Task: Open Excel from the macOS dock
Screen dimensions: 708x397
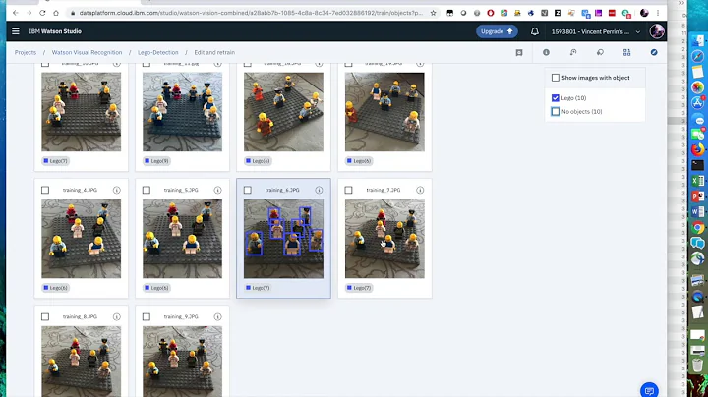Action: point(697,181)
